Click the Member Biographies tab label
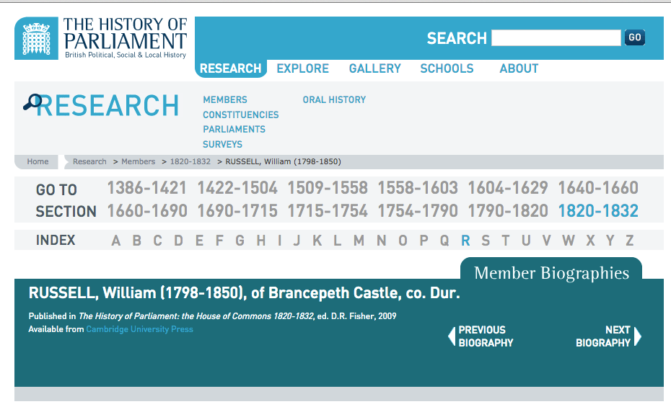 click(x=551, y=273)
